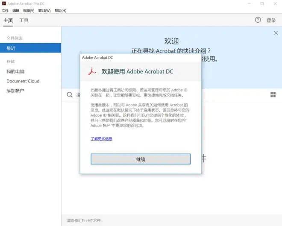Click the Adobe Acrobat logo in dialog
This screenshot has width=282, height=226.
(92, 71)
